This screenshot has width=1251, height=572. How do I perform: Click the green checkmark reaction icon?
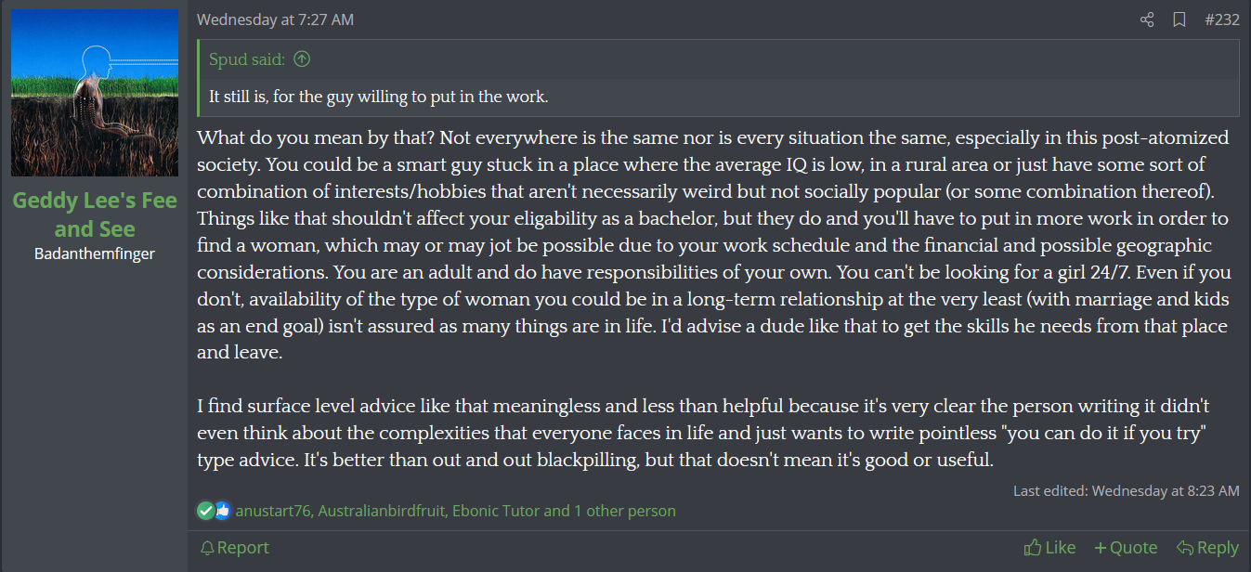[x=206, y=511]
